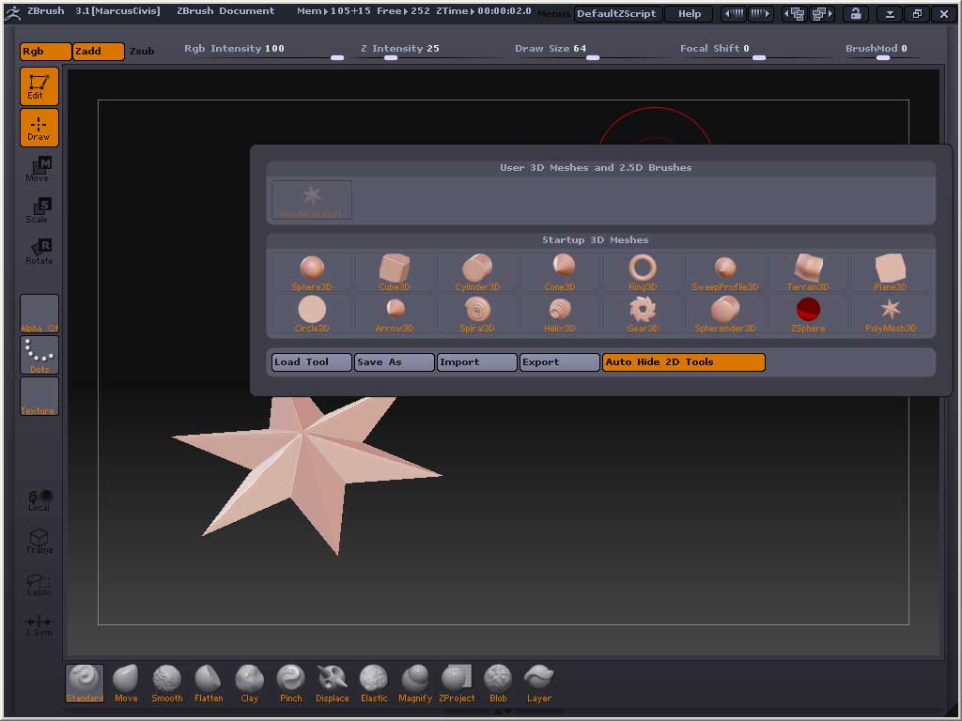Click the DefaultZScript button
The image size is (962, 721).
pyautogui.click(x=618, y=13)
